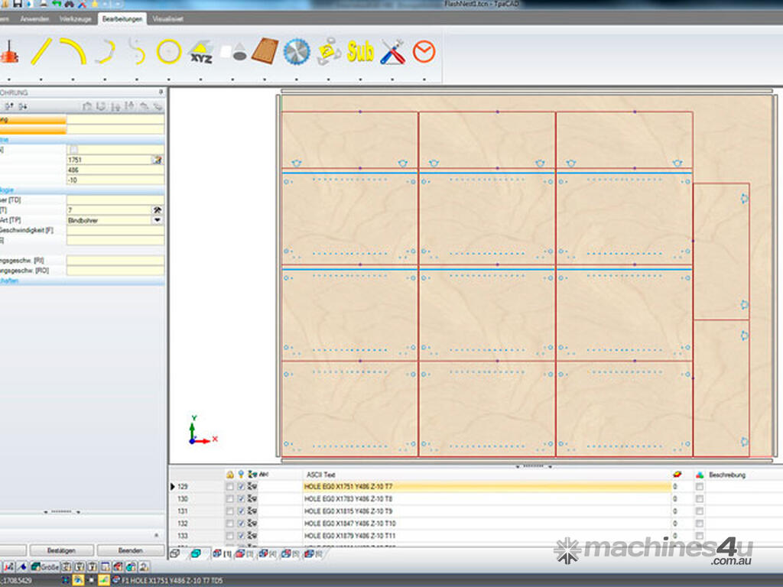Viewport: 783px width, 587px height.
Task: Select the circular saw blade tool
Action: point(296,51)
